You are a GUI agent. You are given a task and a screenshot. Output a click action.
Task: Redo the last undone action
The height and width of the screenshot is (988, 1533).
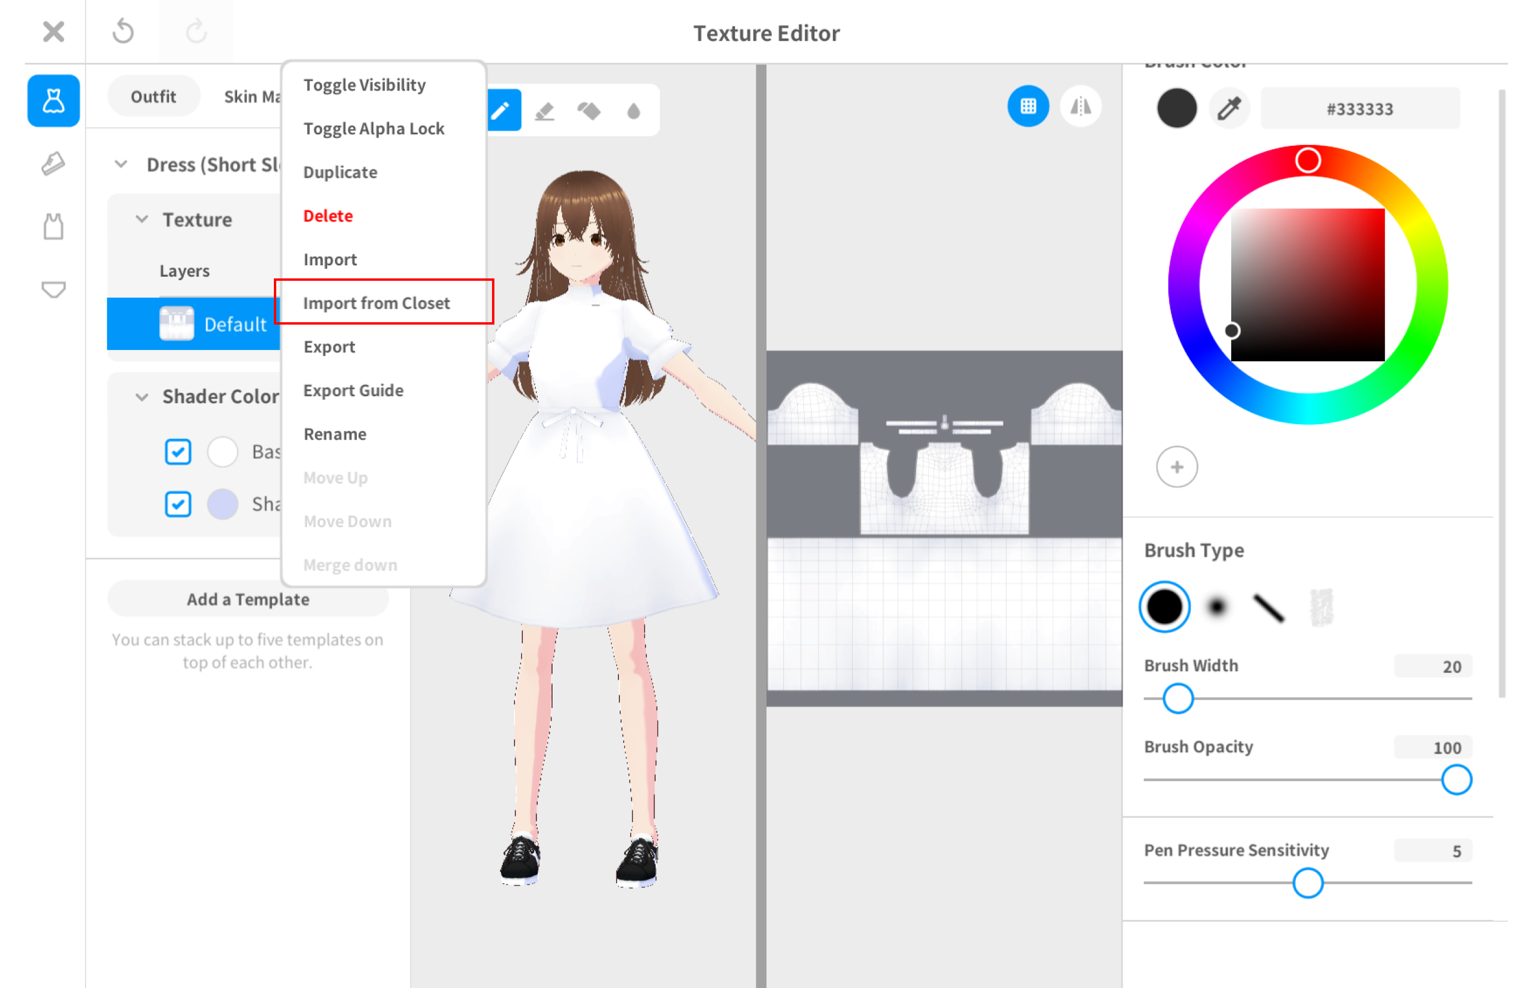point(196,31)
